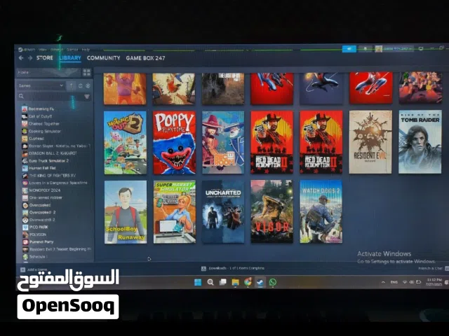Open WhatsApp from the taskbar
Viewport: 449px width, 336px height.
point(273,282)
